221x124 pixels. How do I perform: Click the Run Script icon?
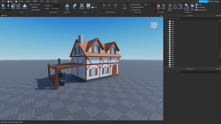click(x=192, y=7)
